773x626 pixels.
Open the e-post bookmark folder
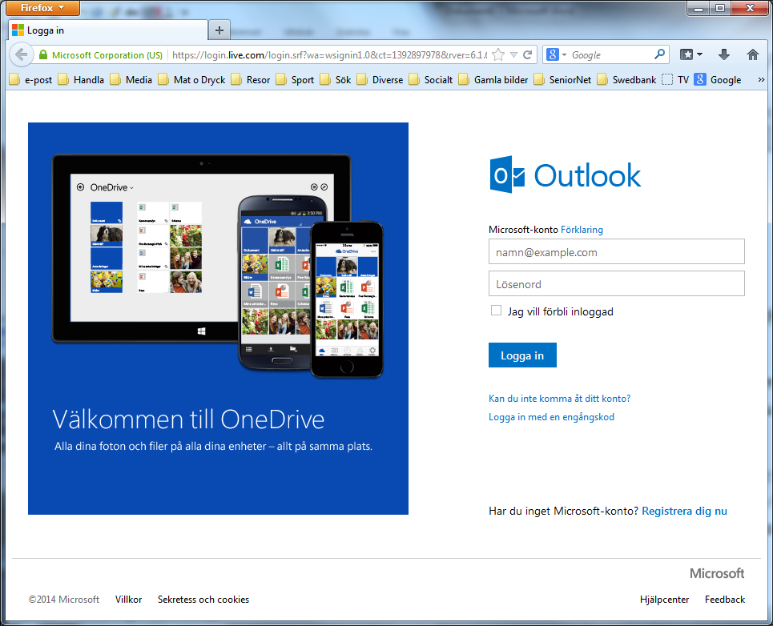pos(30,80)
